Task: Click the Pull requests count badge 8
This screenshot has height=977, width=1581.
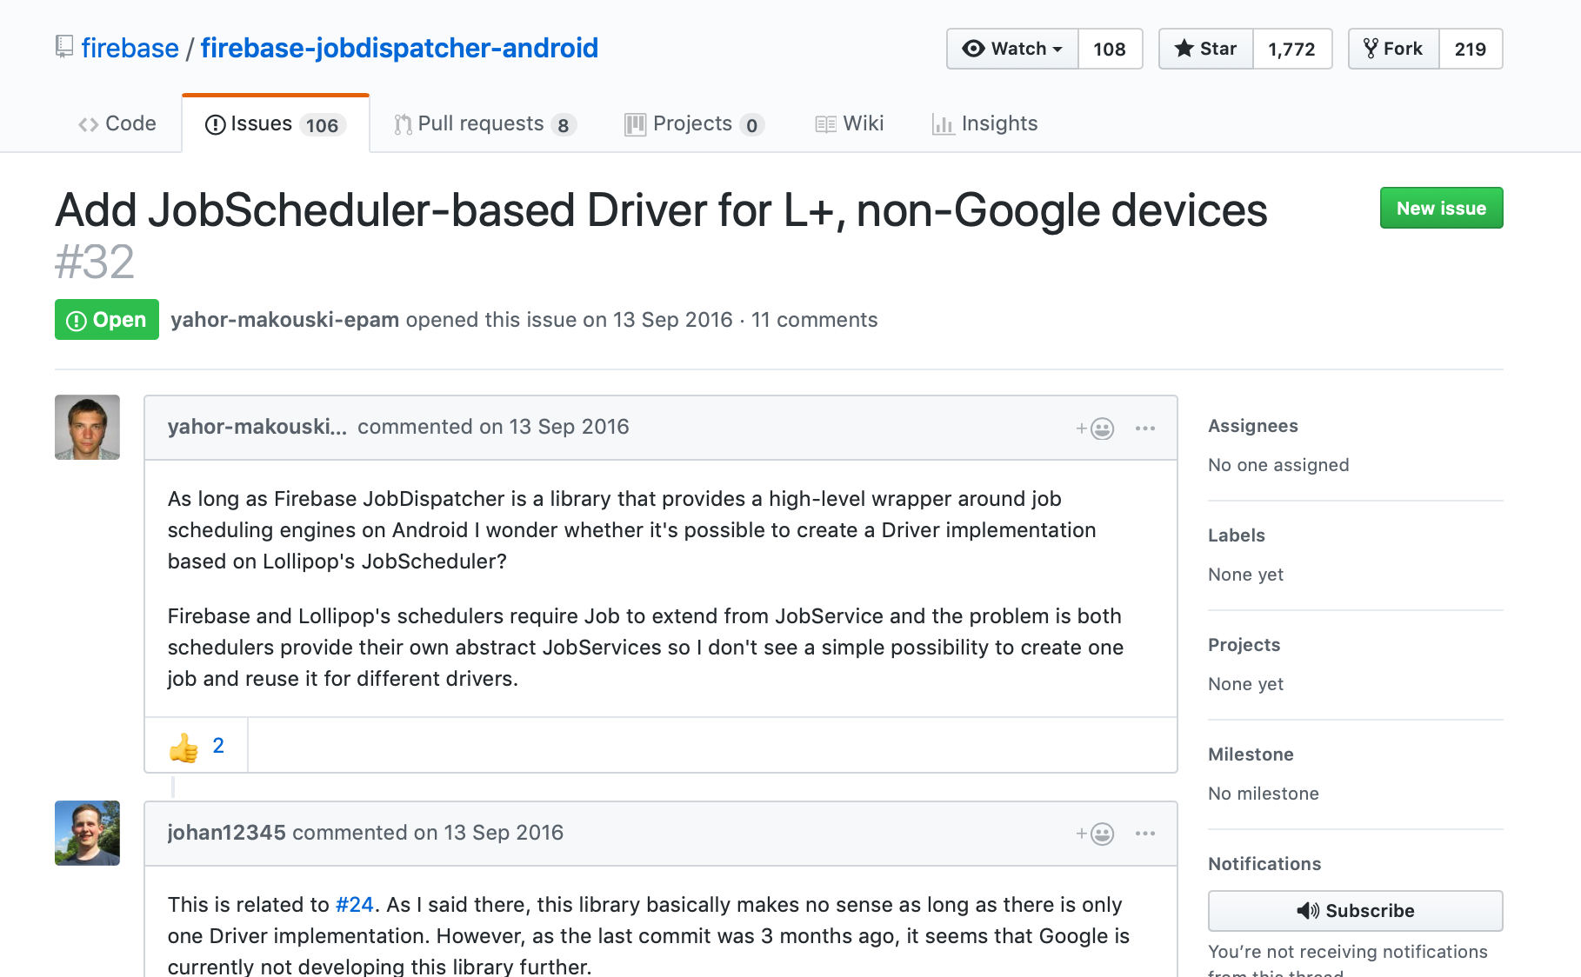Action: (564, 125)
